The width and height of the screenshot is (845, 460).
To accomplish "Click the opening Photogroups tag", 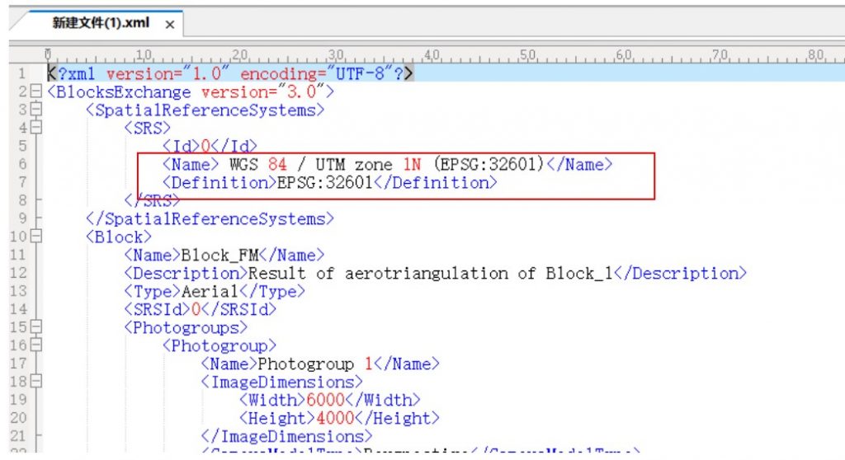I will [x=186, y=327].
